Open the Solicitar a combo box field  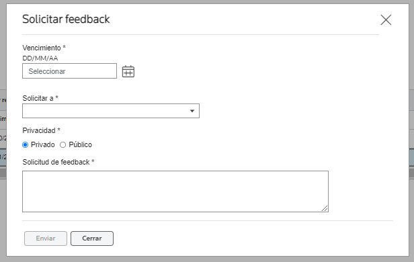(111, 111)
